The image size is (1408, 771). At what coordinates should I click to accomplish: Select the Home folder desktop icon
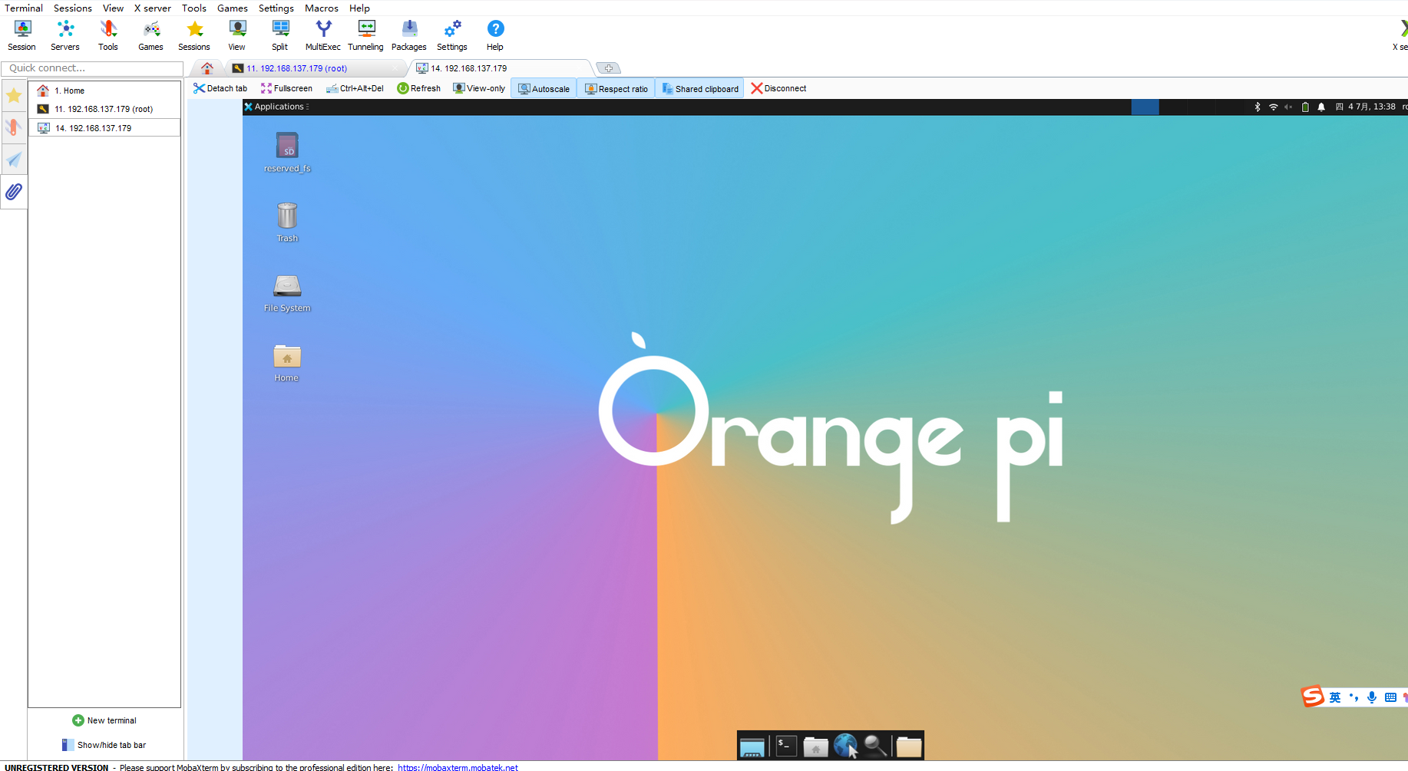pyautogui.click(x=287, y=362)
